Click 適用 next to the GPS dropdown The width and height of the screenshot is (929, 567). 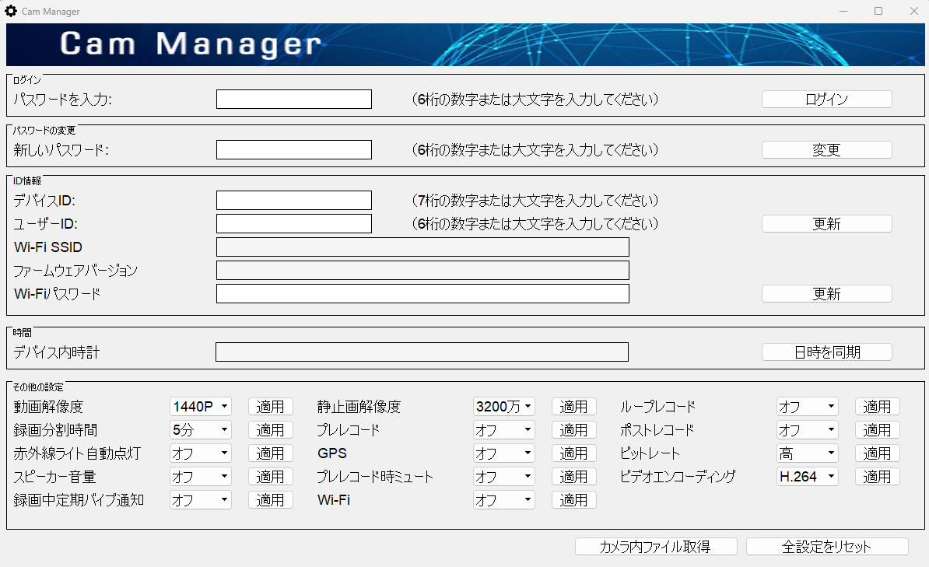(x=573, y=453)
